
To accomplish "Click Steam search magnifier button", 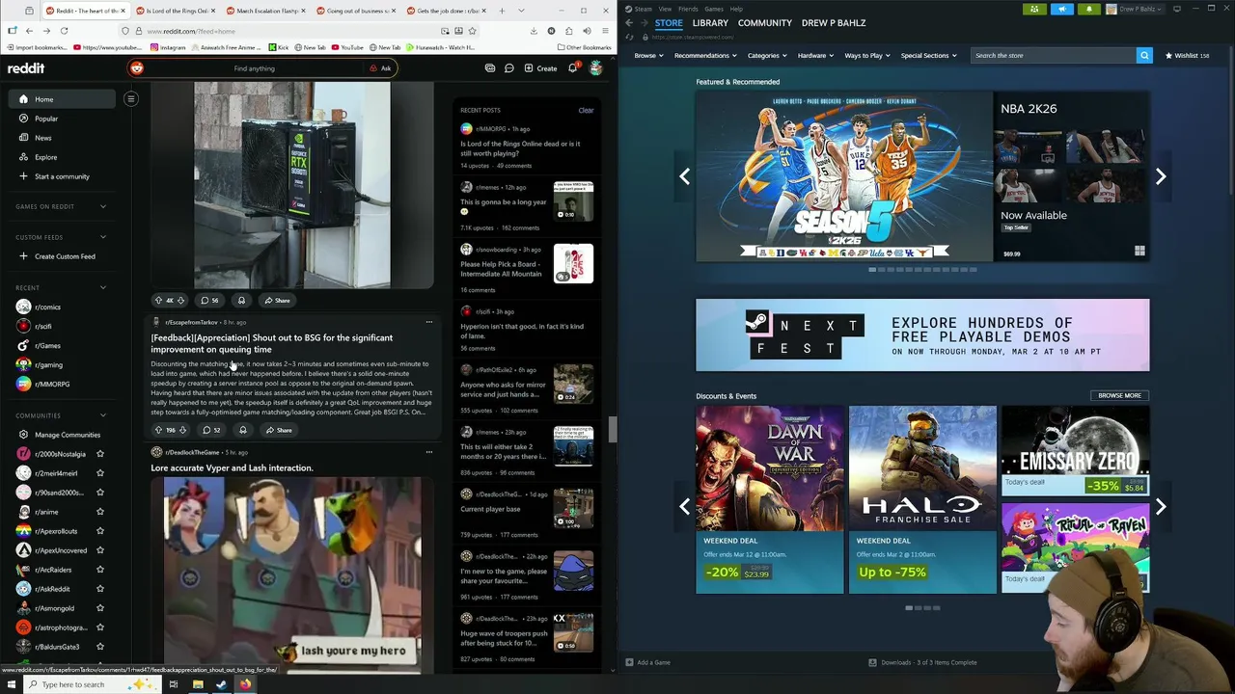I will coord(1144,55).
